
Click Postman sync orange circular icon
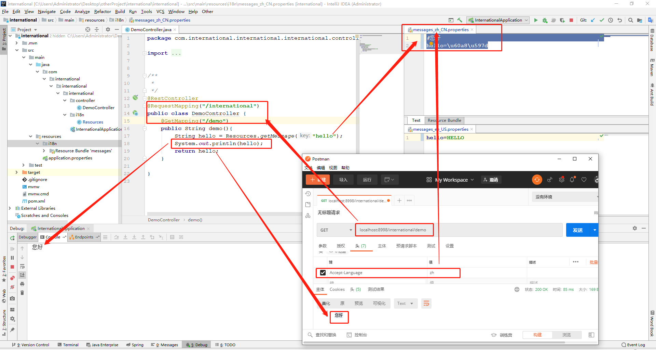537,180
